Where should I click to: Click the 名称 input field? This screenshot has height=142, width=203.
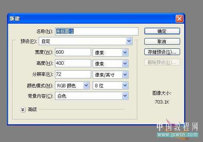click(97, 31)
